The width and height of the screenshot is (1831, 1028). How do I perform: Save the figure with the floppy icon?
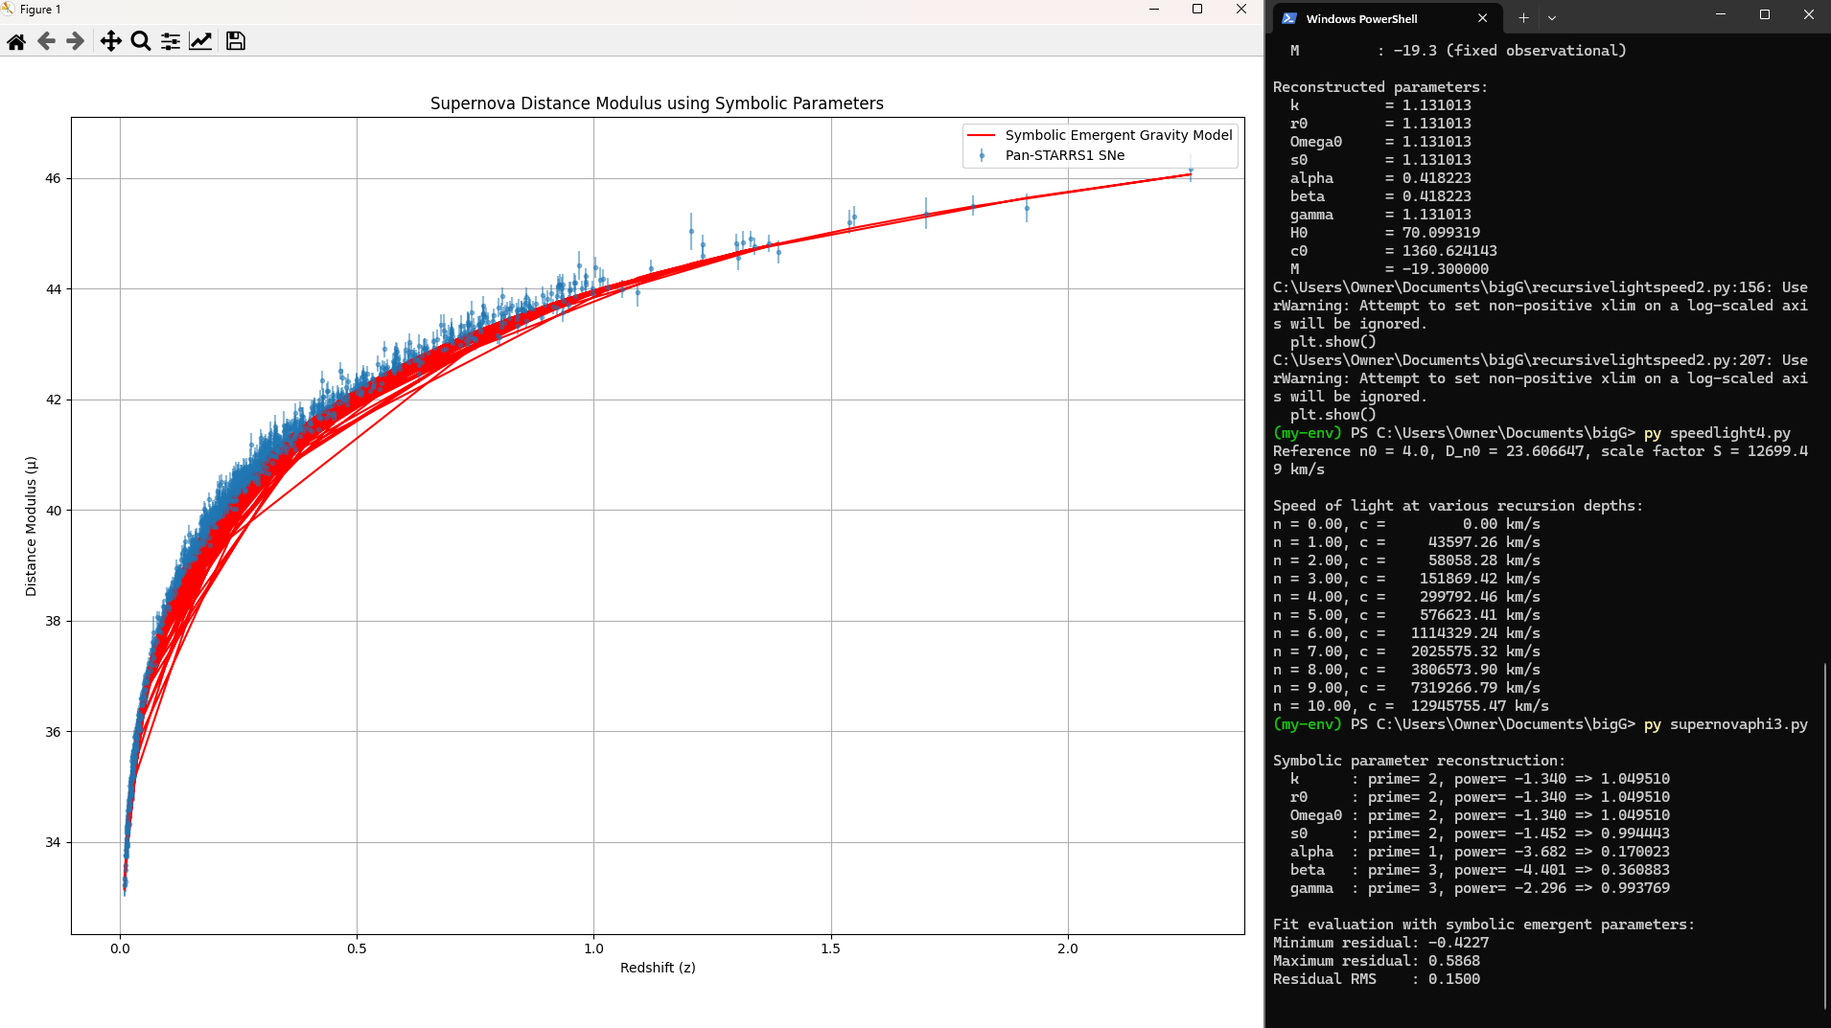click(236, 41)
